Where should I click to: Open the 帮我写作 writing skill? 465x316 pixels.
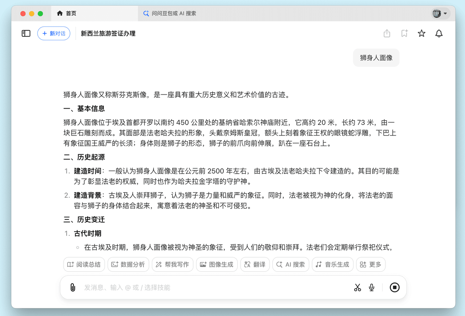173,264
